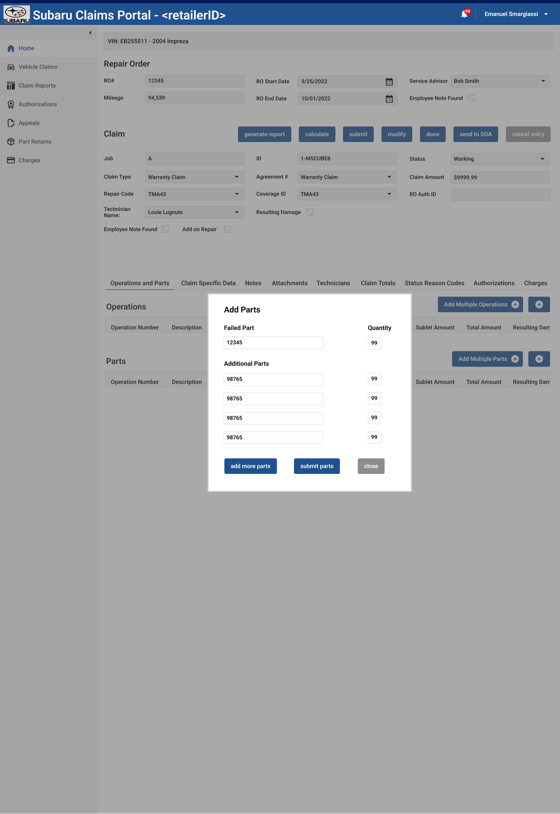Click the plus icon button beside Add Multiple Operations
This screenshot has width=560, height=814.
point(539,305)
